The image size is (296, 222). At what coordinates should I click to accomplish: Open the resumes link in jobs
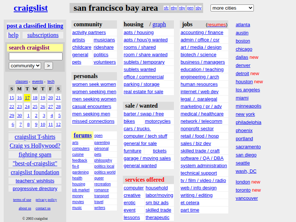(216, 25)
